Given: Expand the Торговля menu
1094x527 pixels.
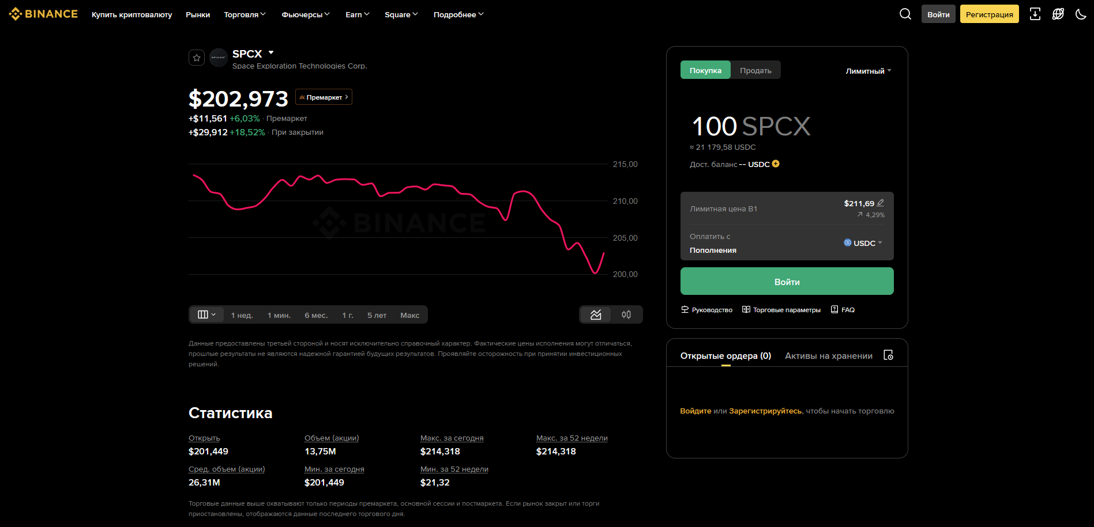Looking at the screenshot, I should point(245,14).
